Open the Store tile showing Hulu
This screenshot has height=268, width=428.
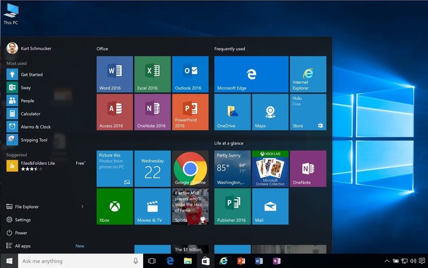308,112
